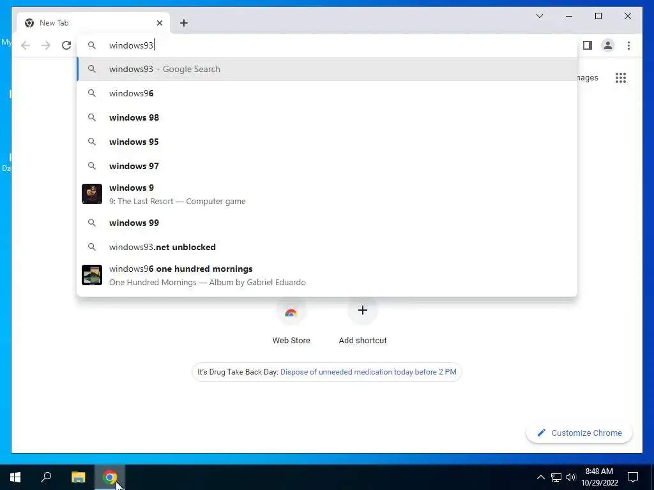Open the notifications action center icon
Image resolution: width=654 pixels, height=490 pixels.
click(633, 477)
